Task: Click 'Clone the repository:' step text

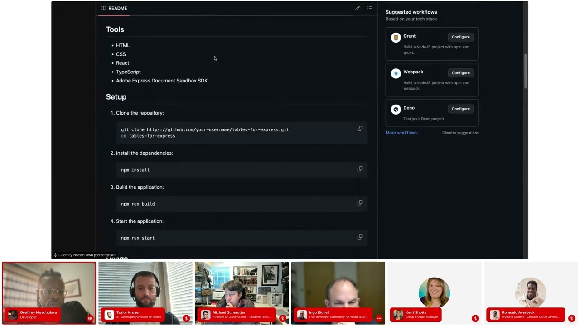Action: [x=140, y=113]
